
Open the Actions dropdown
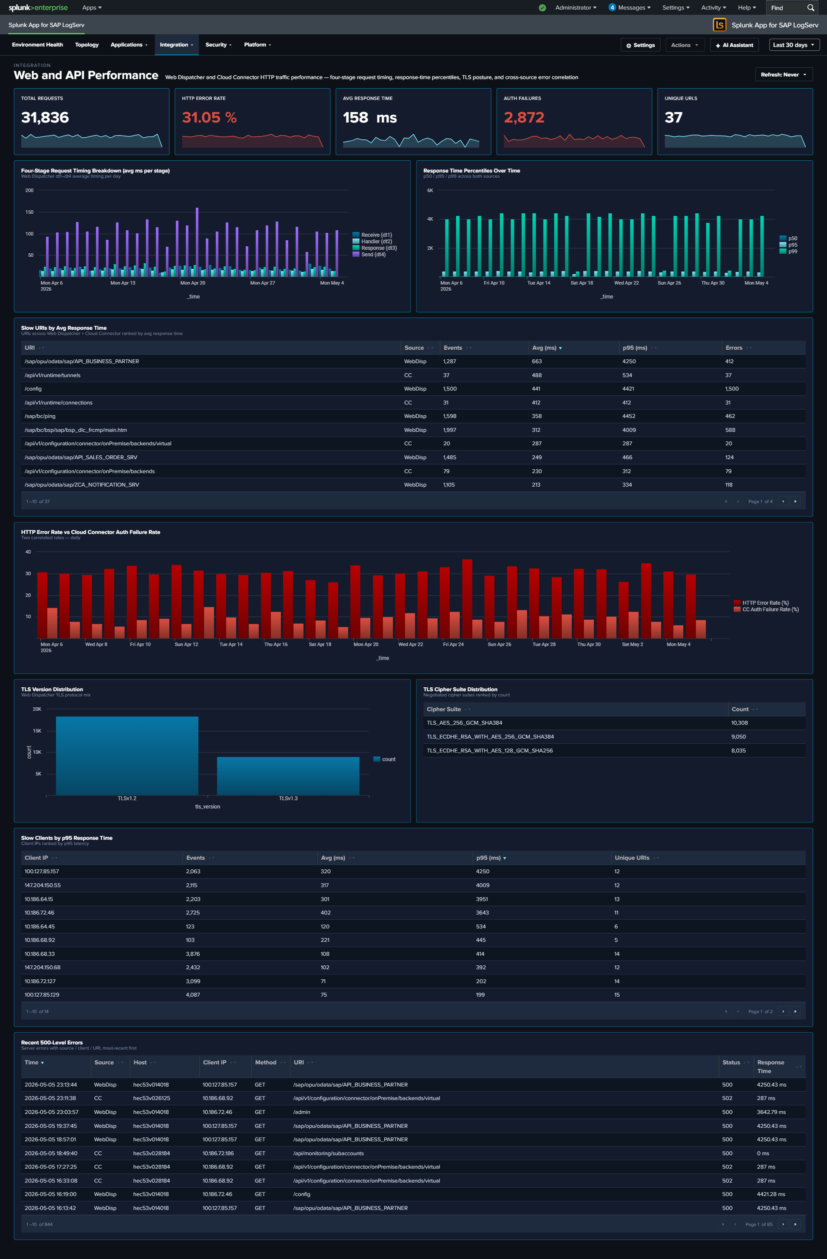(x=685, y=45)
